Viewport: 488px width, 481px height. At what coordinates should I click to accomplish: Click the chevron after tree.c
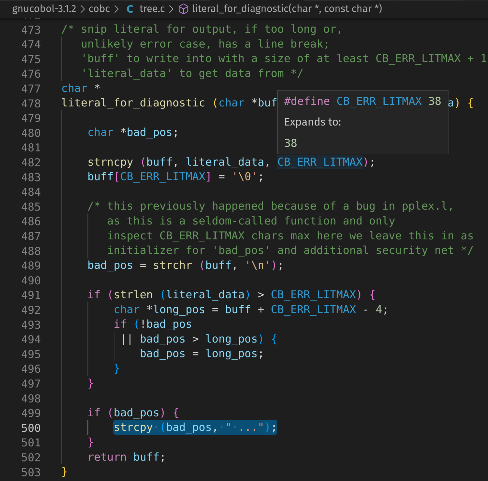(x=172, y=9)
